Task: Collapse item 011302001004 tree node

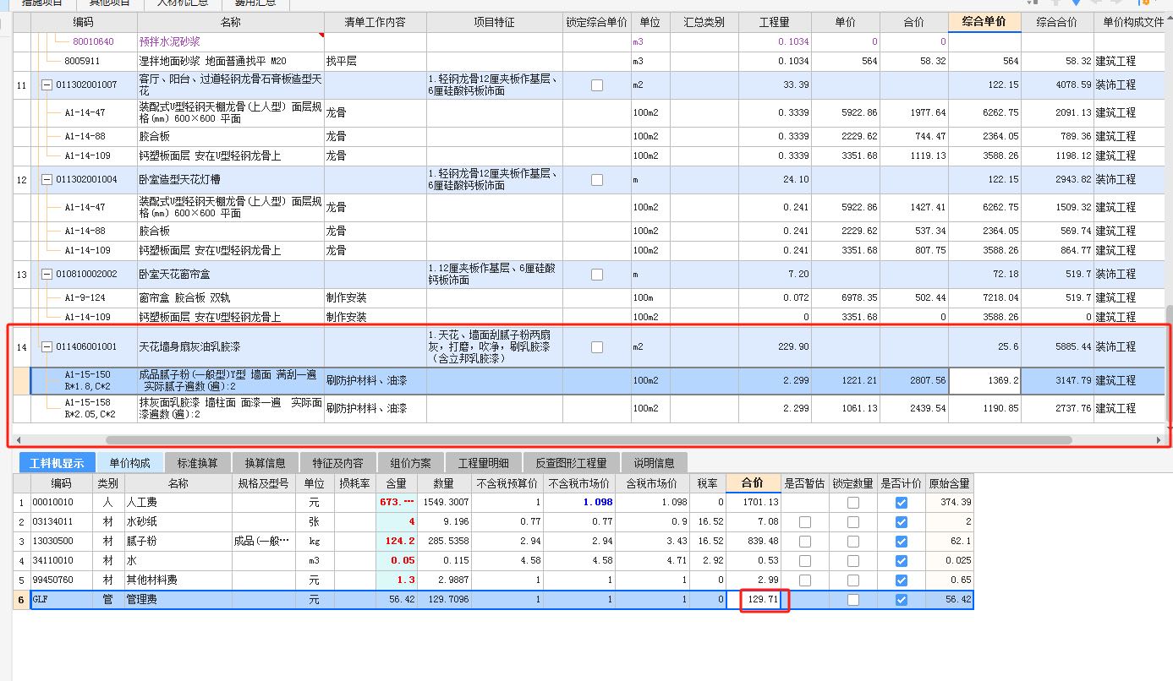Action: pos(47,180)
